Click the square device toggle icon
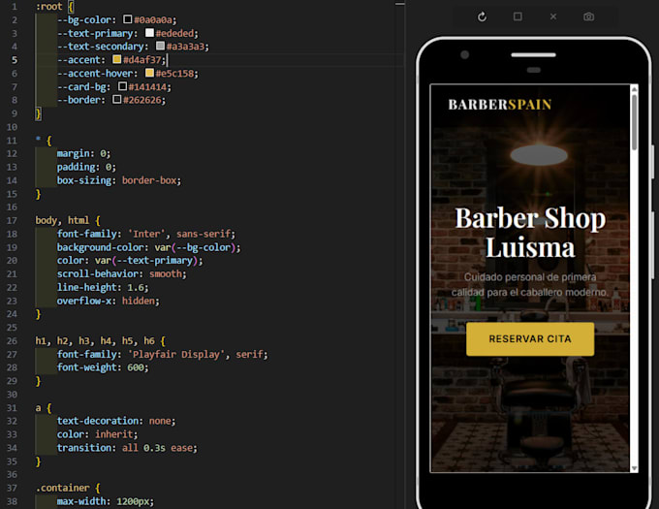 [518, 16]
